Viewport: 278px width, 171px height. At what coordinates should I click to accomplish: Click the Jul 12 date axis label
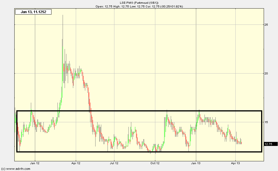point(114,163)
